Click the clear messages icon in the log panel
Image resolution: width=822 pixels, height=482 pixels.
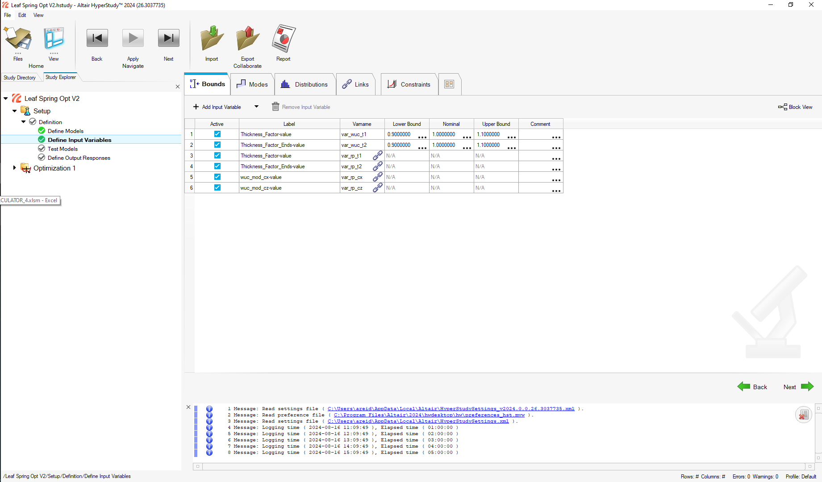point(804,415)
